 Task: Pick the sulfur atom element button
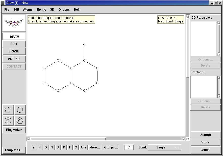click(x=58, y=147)
